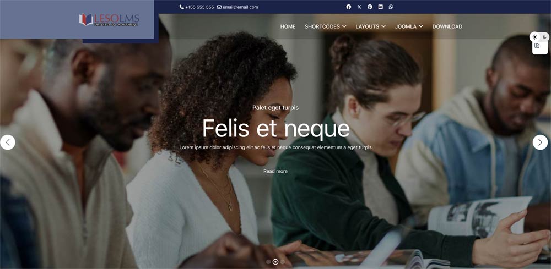Advance to the next slide arrow
551x269 pixels.
(x=540, y=142)
